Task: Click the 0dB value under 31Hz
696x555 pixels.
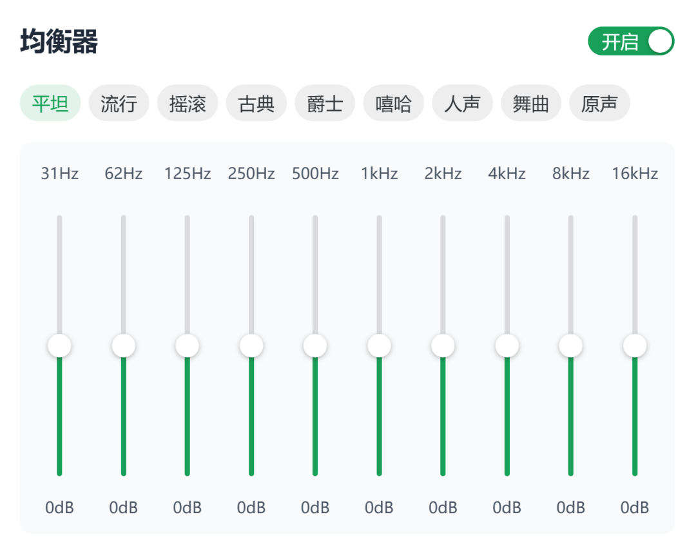Action: click(x=59, y=507)
